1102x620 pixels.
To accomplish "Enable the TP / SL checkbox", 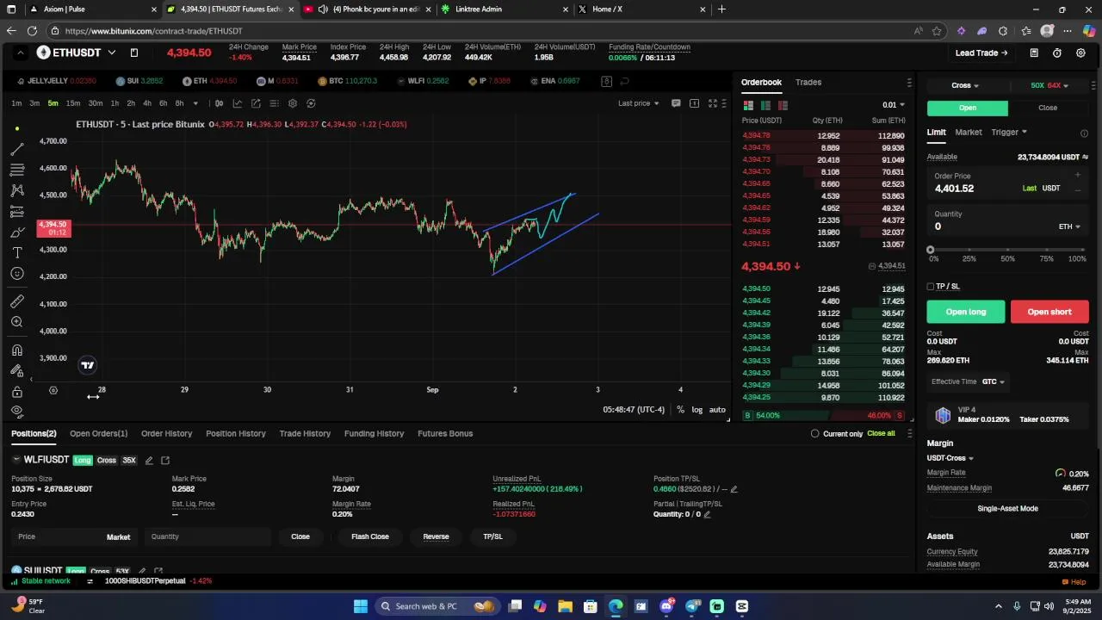I will [931, 287].
